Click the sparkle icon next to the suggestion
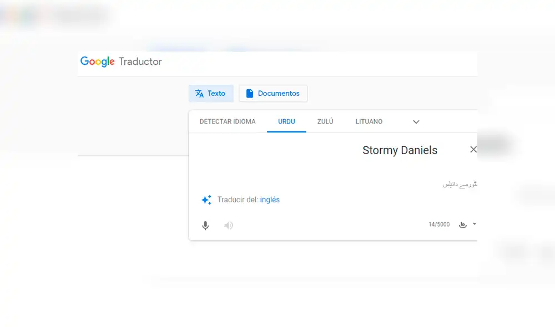 [x=206, y=200]
